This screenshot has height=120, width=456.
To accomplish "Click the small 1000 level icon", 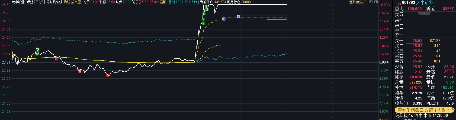I will (399, 4).
